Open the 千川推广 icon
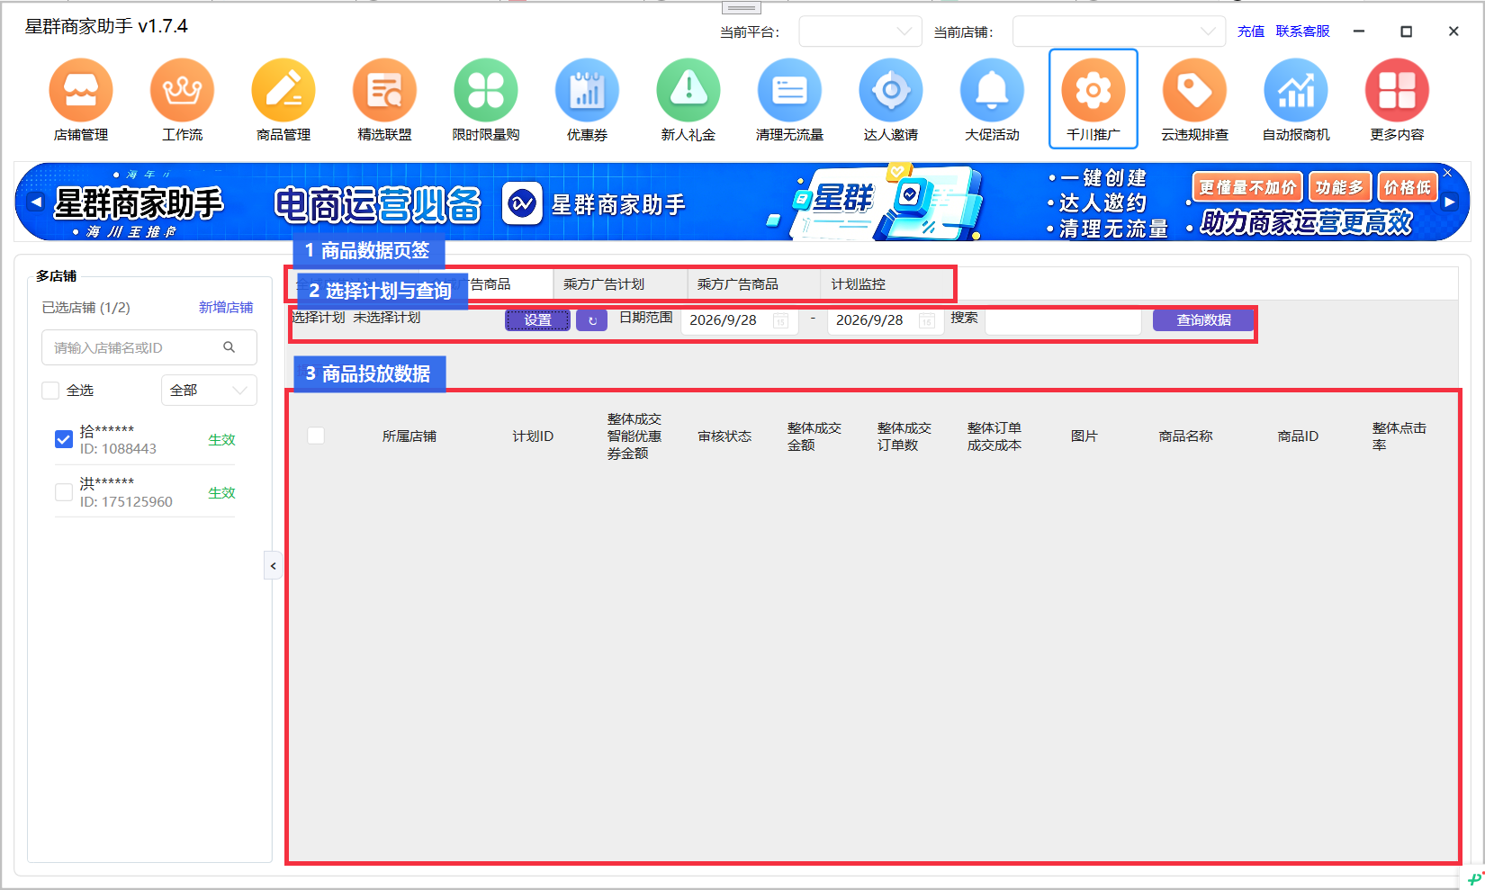 pyautogui.click(x=1093, y=90)
